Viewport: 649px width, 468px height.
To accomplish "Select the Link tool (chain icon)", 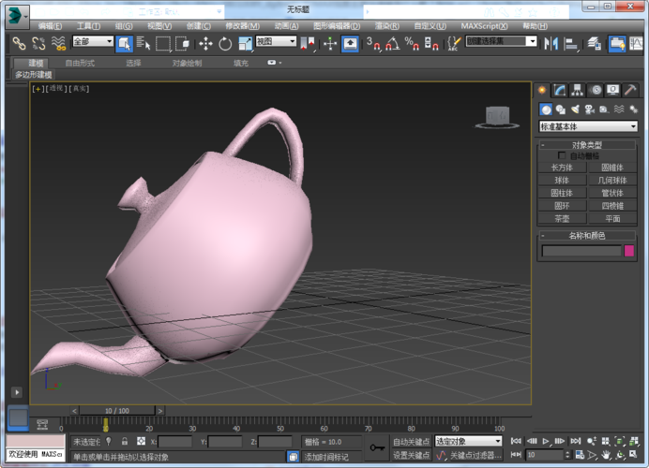I will click(x=19, y=43).
